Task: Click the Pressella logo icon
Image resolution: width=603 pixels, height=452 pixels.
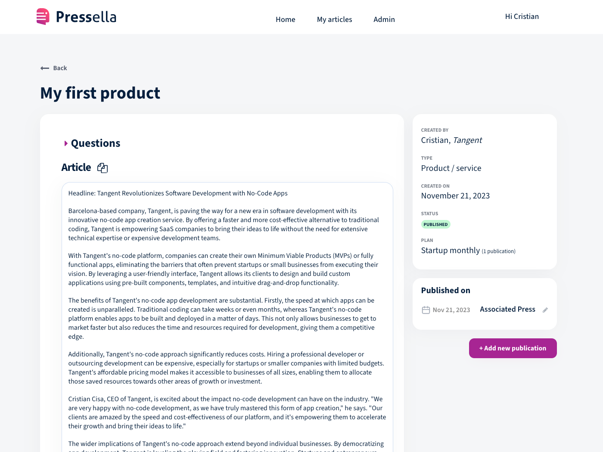Action: coord(43,17)
